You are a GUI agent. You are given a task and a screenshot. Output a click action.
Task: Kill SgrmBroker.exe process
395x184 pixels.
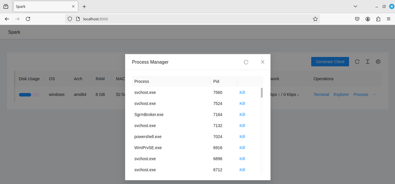click(x=242, y=115)
